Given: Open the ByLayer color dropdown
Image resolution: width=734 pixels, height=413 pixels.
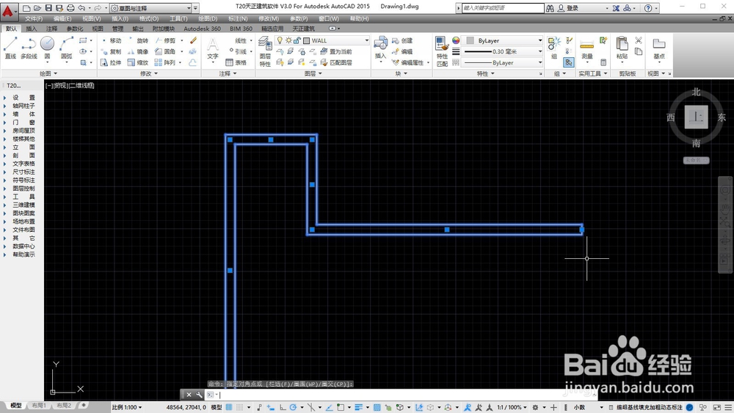Looking at the screenshot, I should (x=539, y=40).
